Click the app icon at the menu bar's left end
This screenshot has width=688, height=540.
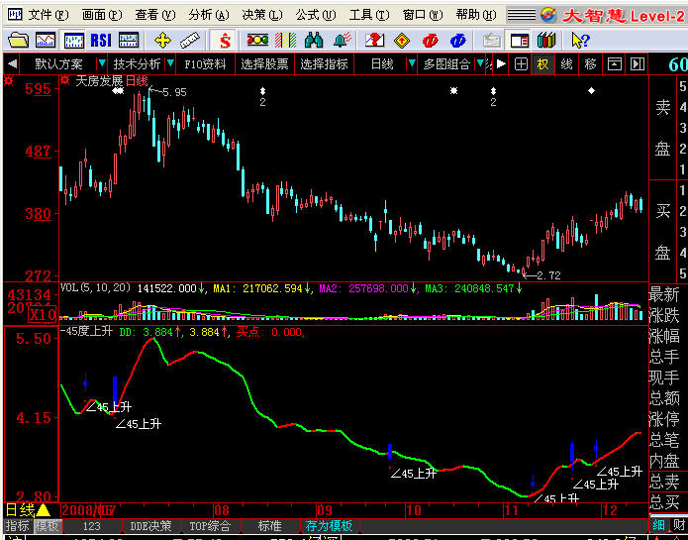coord(15,16)
